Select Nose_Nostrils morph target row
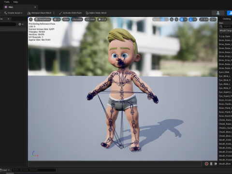This screenshot has height=174, width=232. click(225, 116)
